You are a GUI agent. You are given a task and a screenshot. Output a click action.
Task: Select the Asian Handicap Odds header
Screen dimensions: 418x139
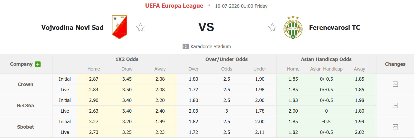pos(326,59)
